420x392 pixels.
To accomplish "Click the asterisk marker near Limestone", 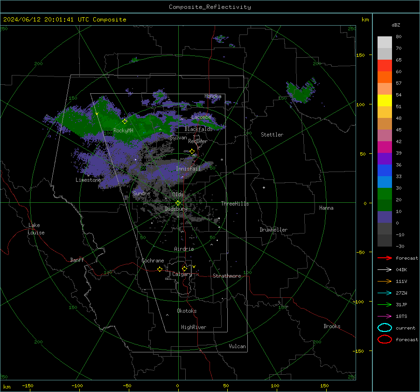I will click(x=88, y=176).
